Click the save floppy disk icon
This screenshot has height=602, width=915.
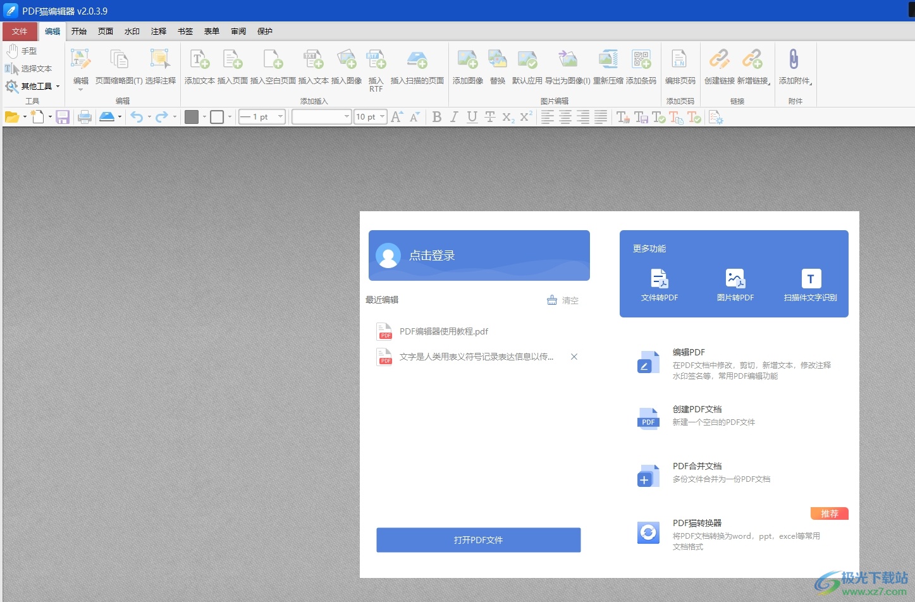[63, 117]
